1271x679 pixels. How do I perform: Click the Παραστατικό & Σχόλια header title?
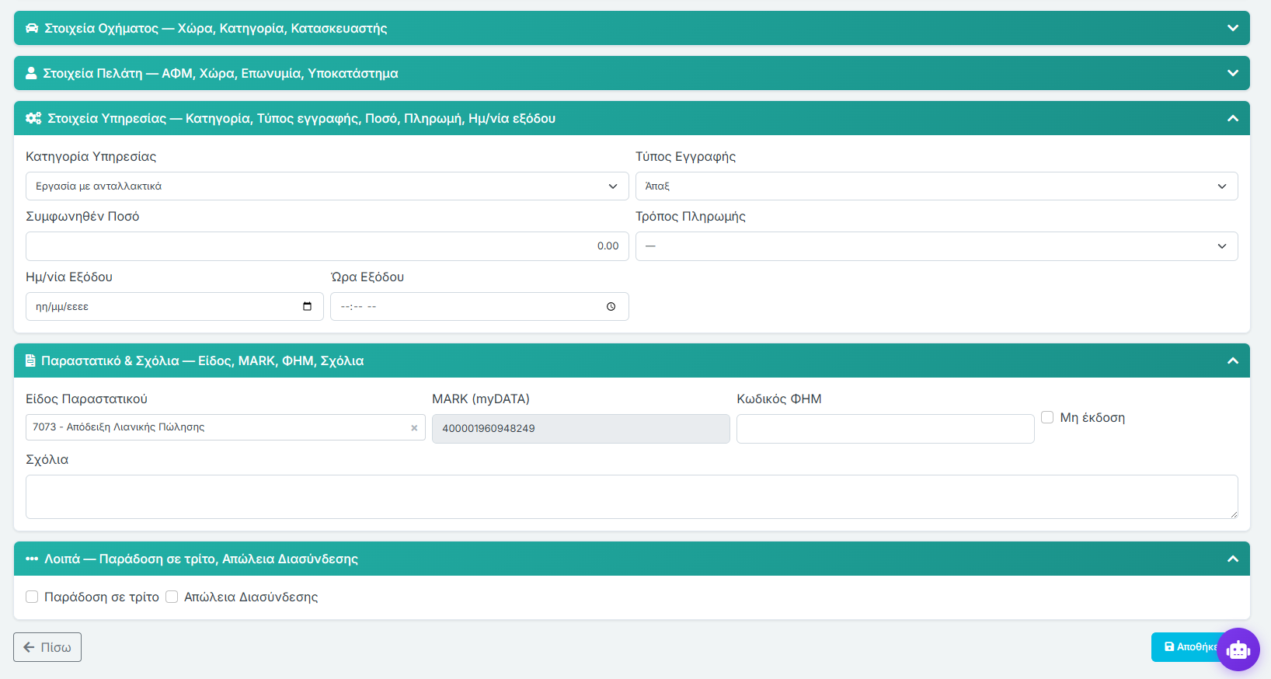[202, 360]
